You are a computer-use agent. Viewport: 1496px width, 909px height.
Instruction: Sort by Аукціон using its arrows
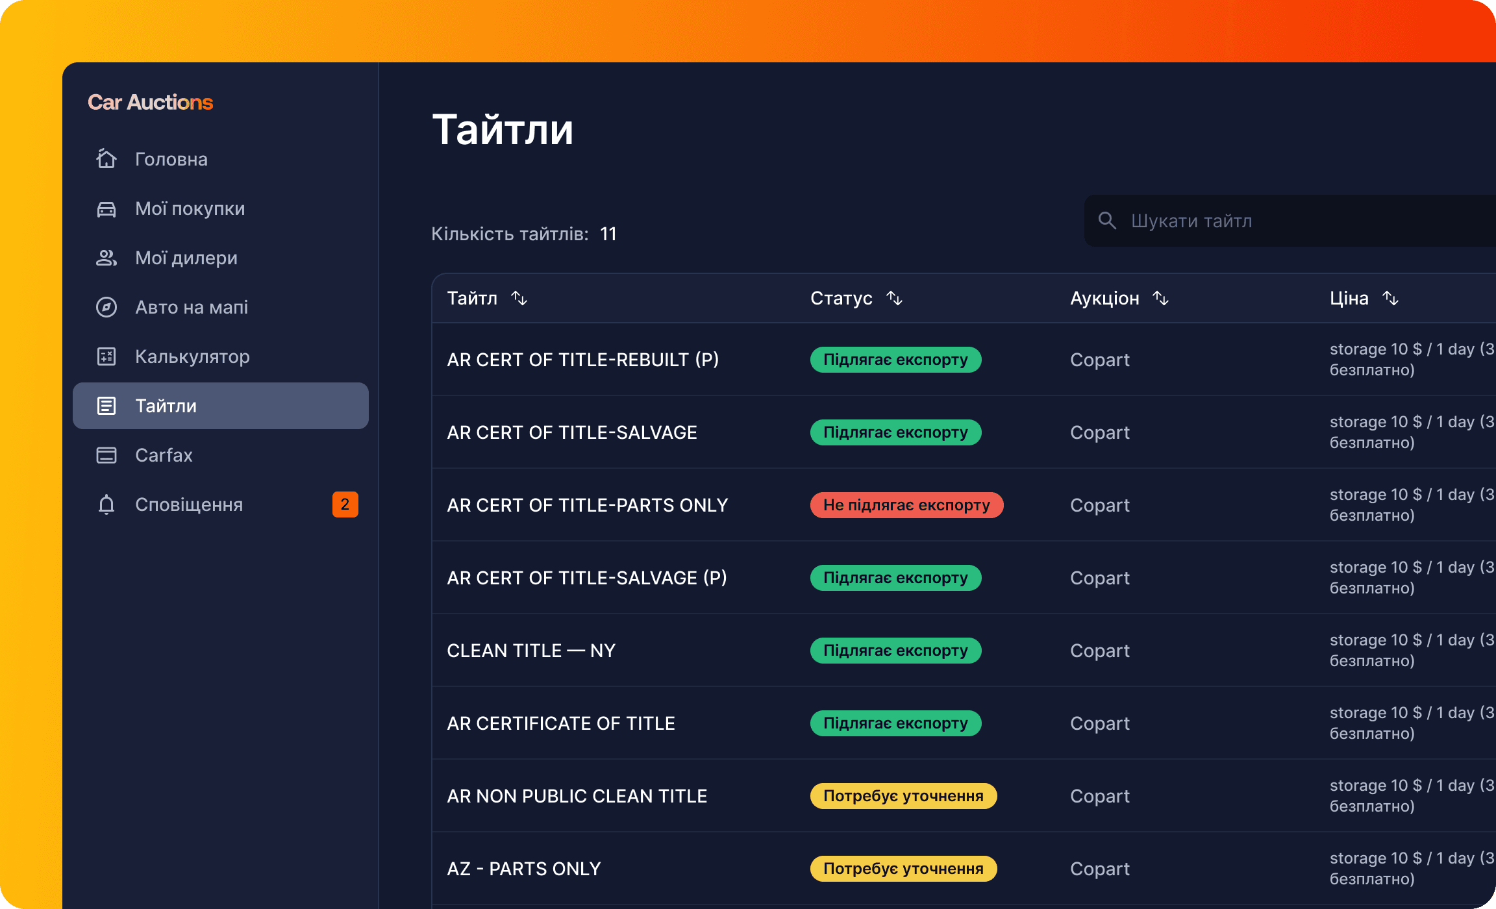pos(1160,298)
